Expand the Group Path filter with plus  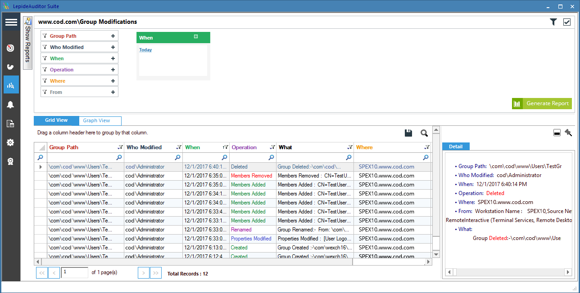click(113, 36)
